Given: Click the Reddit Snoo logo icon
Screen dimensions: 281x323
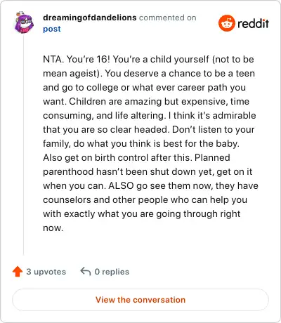Looking at the screenshot, I should pyautogui.click(x=226, y=23).
